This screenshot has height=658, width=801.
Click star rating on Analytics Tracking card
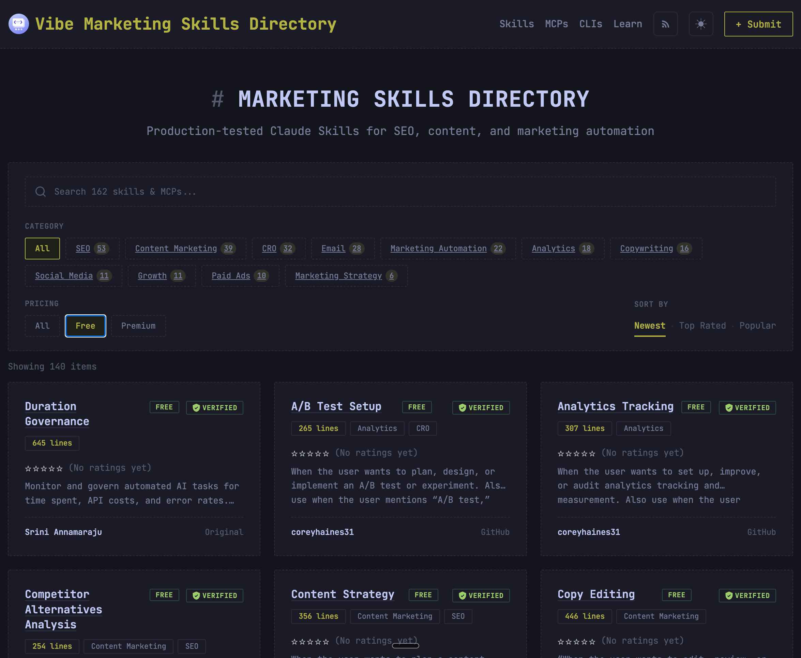coord(576,453)
